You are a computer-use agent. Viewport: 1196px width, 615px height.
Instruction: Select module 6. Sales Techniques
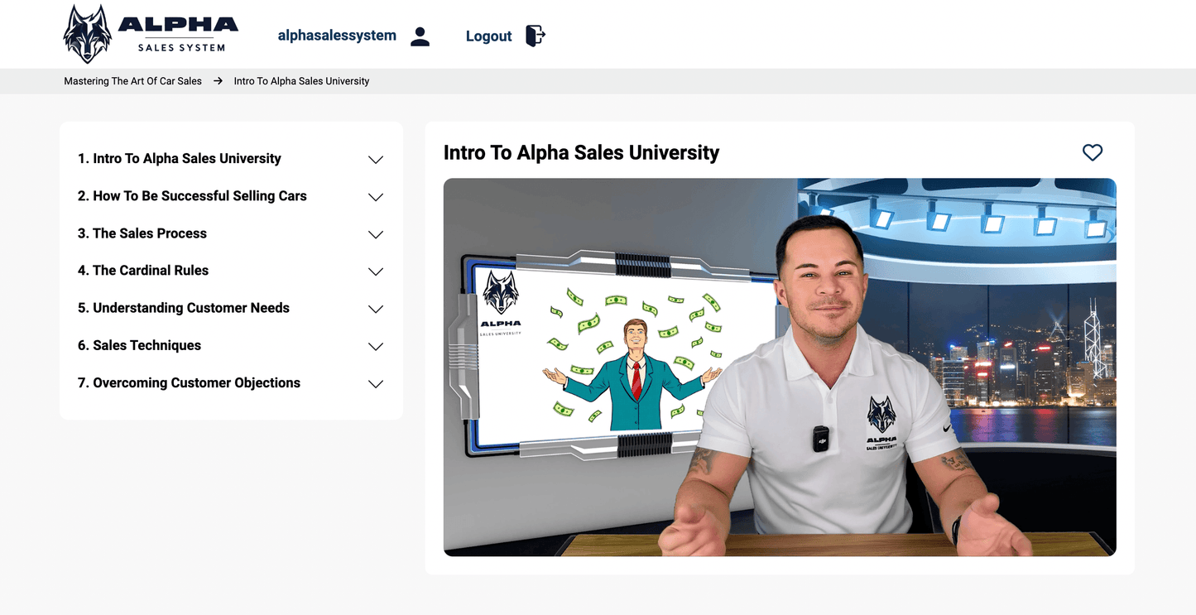139,346
